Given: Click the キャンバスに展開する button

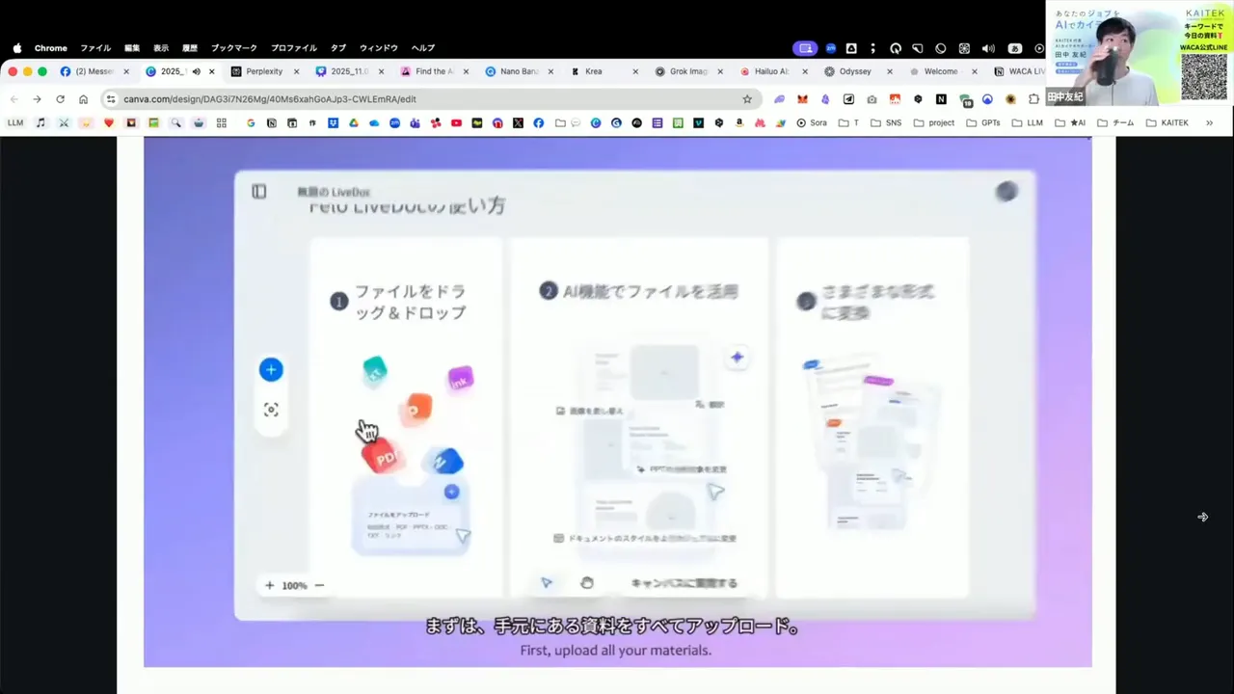Looking at the screenshot, I should 684,582.
